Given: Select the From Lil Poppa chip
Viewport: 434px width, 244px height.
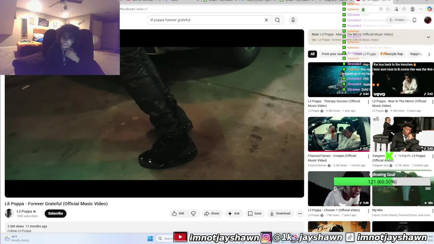Looking at the screenshot, I should (365, 54).
